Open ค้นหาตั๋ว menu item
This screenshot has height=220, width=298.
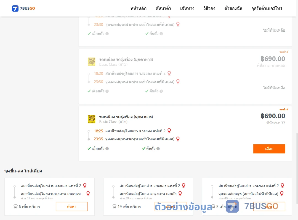click(x=163, y=8)
